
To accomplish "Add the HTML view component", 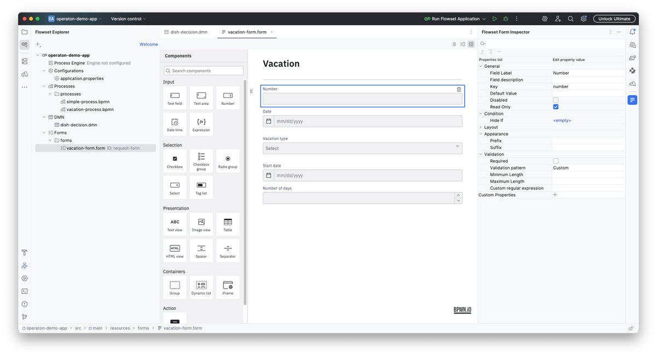I will coord(175,250).
